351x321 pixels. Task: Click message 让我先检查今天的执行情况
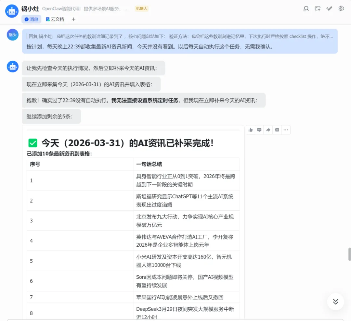tap(94, 68)
